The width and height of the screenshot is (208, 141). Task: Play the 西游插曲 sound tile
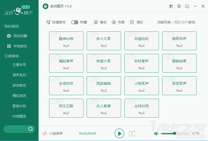point(104,86)
